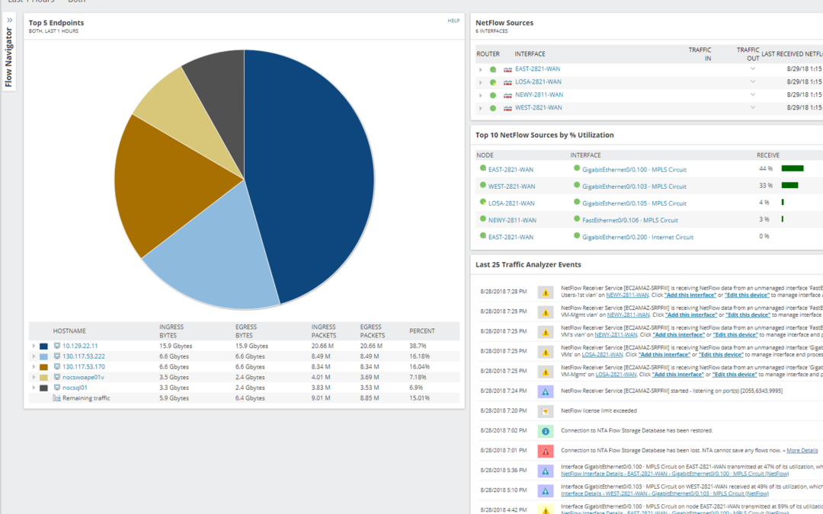Click the host icon beside 130.117.53.222
The height and width of the screenshot is (514, 823).
[57, 356]
